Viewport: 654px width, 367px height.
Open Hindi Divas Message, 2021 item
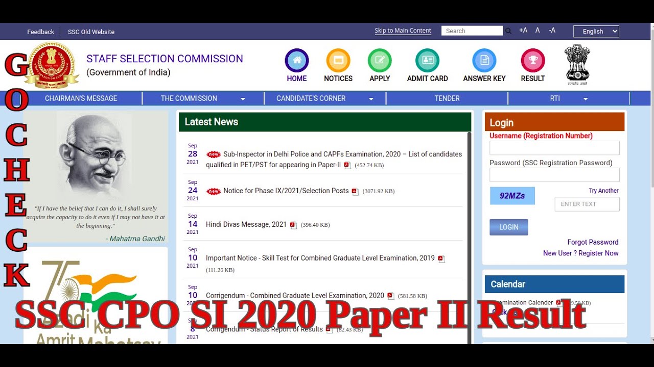(x=246, y=224)
